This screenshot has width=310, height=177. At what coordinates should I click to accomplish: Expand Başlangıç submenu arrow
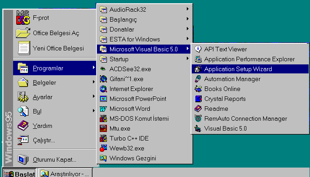click(187, 19)
